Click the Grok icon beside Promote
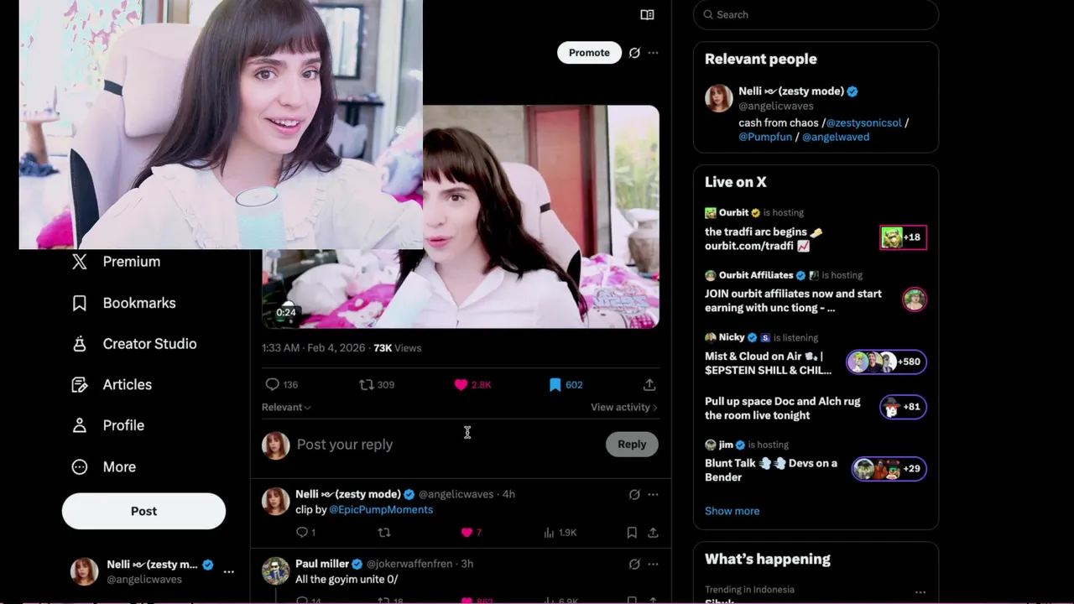This screenshot has height=604, width=1074. 634,53
